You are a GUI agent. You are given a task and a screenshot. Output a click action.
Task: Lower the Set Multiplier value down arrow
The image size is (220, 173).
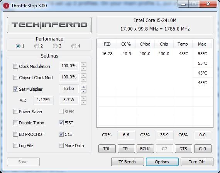click(83, 91)
